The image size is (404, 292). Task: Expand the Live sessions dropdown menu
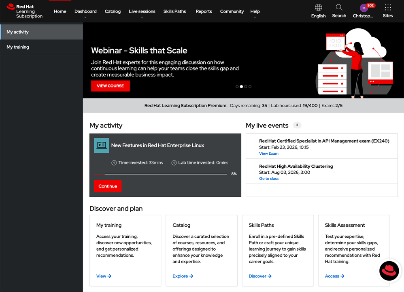click(142, 12)
